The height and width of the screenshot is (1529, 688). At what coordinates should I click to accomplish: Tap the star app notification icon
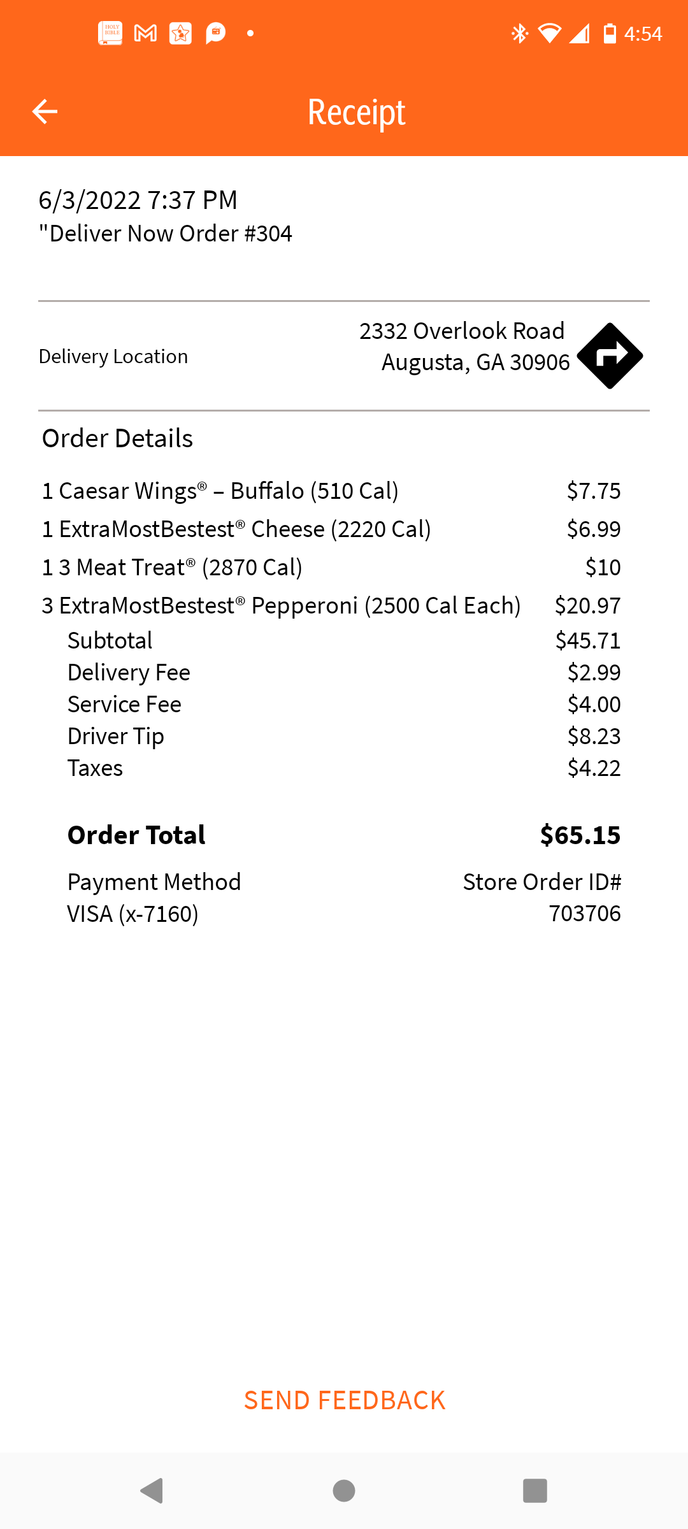pyautogui.click(x=180, y=33)
